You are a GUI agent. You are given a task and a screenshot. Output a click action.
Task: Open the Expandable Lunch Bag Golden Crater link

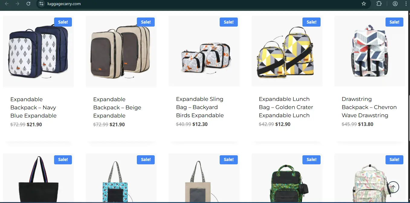286,107
